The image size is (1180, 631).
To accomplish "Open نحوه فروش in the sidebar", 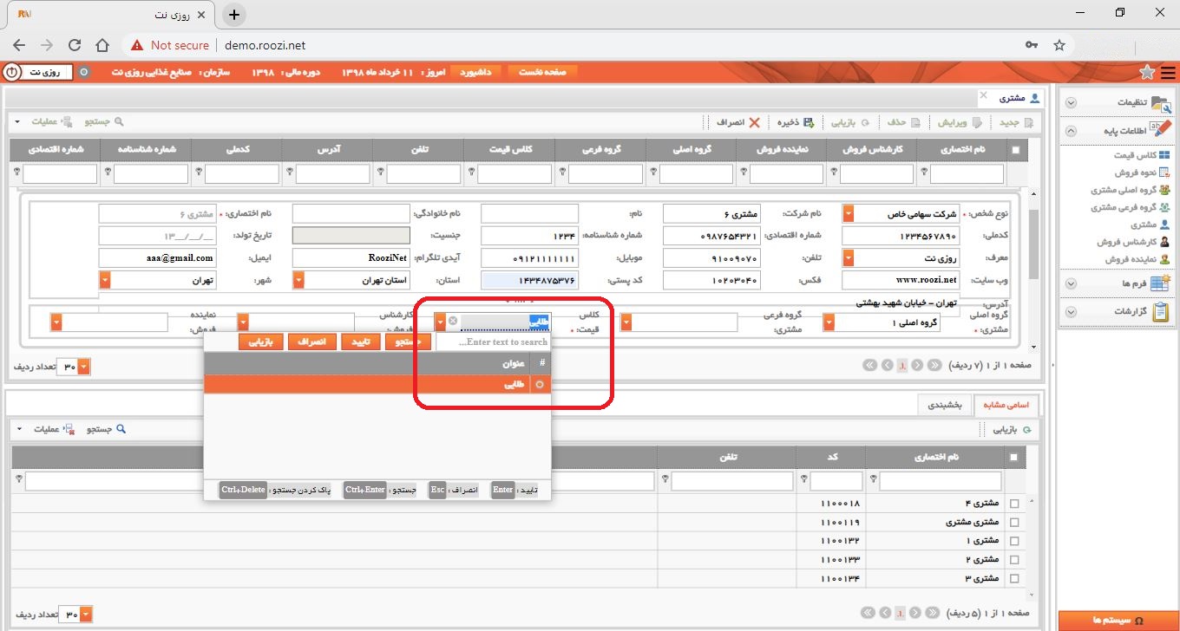I will point(1141,172).
